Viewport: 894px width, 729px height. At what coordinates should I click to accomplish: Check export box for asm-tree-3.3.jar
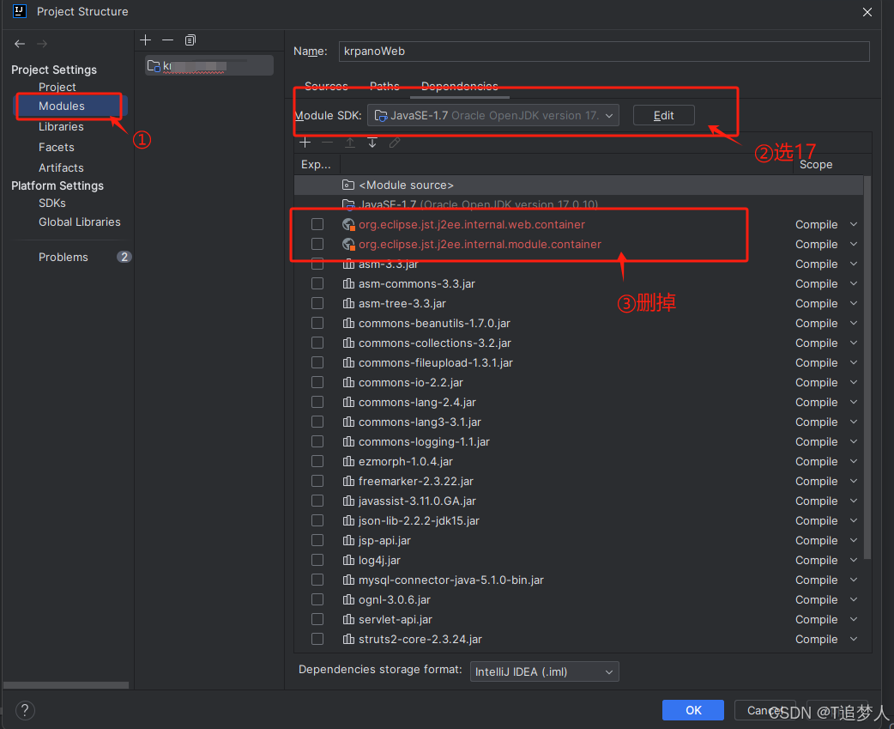(317, 303)
